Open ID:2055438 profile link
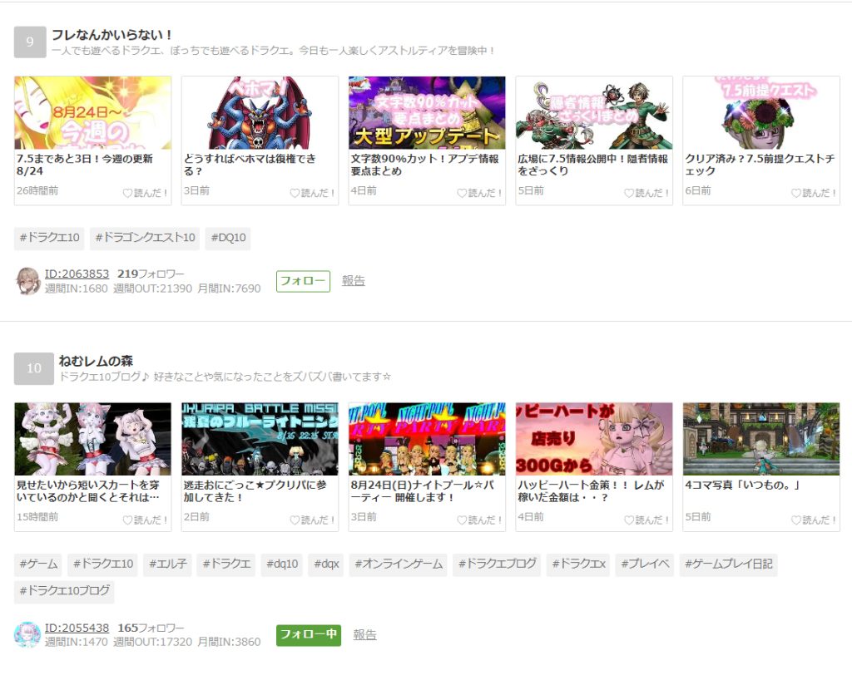The image size is (852, 675). tap(77, 628)
